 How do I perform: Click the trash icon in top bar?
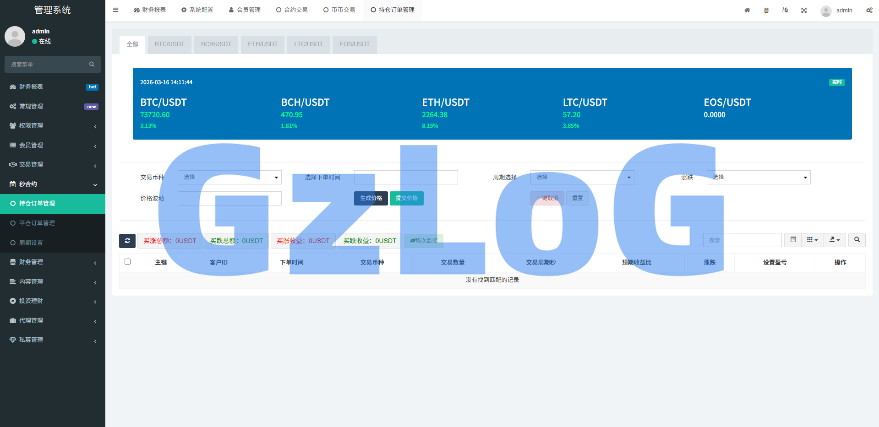point(766,10)
